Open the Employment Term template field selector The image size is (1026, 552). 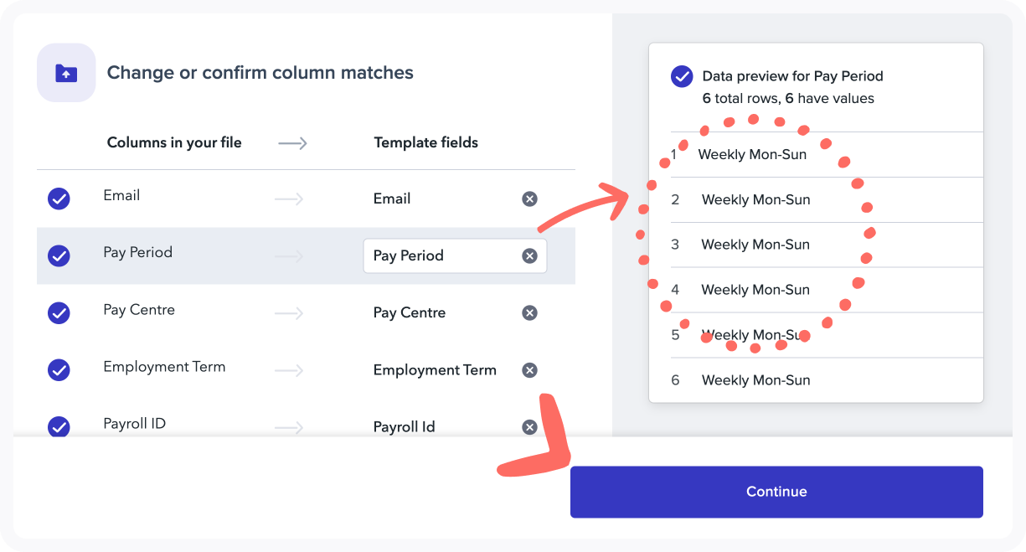[x=435, y=370]
